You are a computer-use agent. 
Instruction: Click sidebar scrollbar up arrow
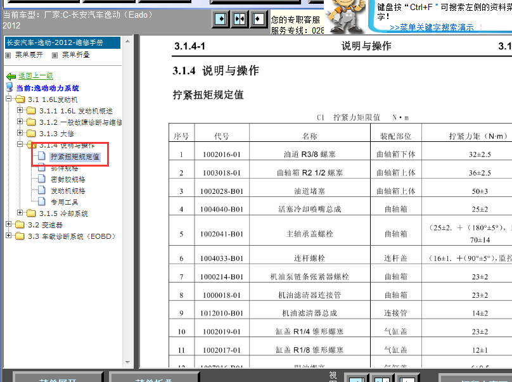(x=127, y=41)
